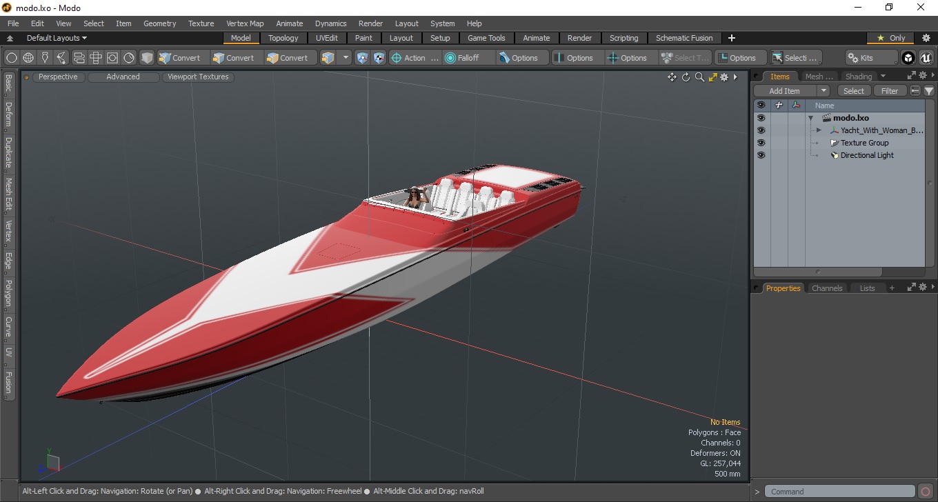Click the globe wireframe icon in toolbar

point(28,58)
